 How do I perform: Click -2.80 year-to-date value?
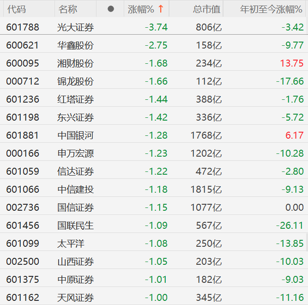pyautogui.click(x=293, y=171)
